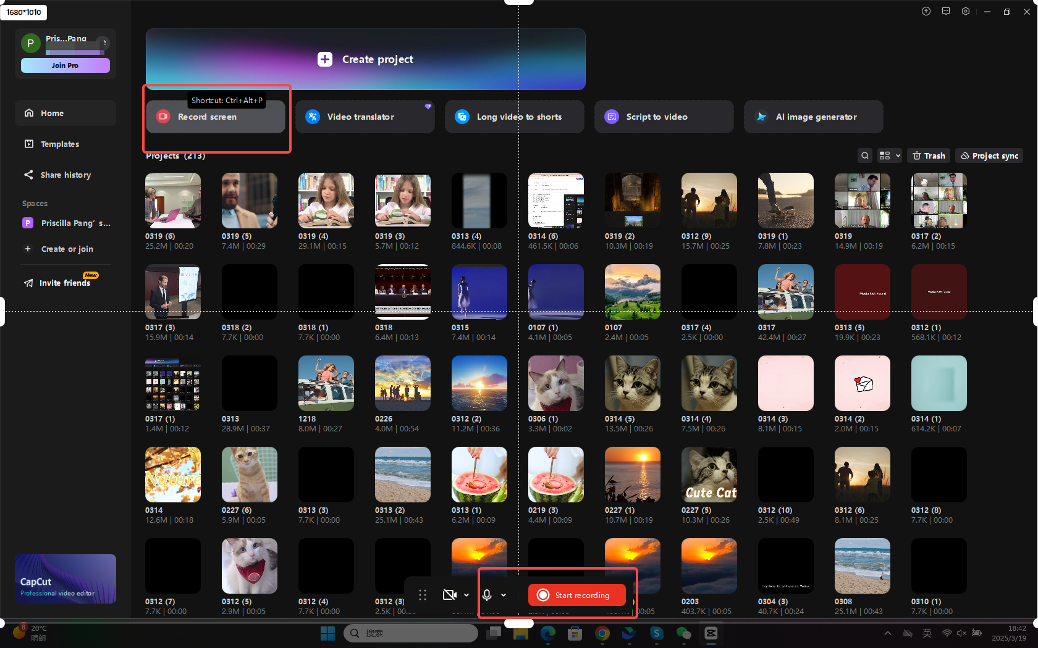
Task: Click the taskbar search box
Action: (411, 633)
